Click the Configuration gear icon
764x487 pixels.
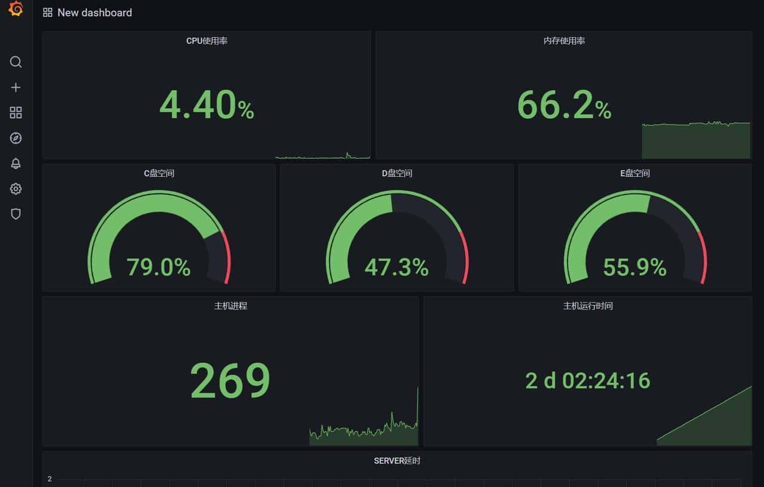click(x=16, y=189)
